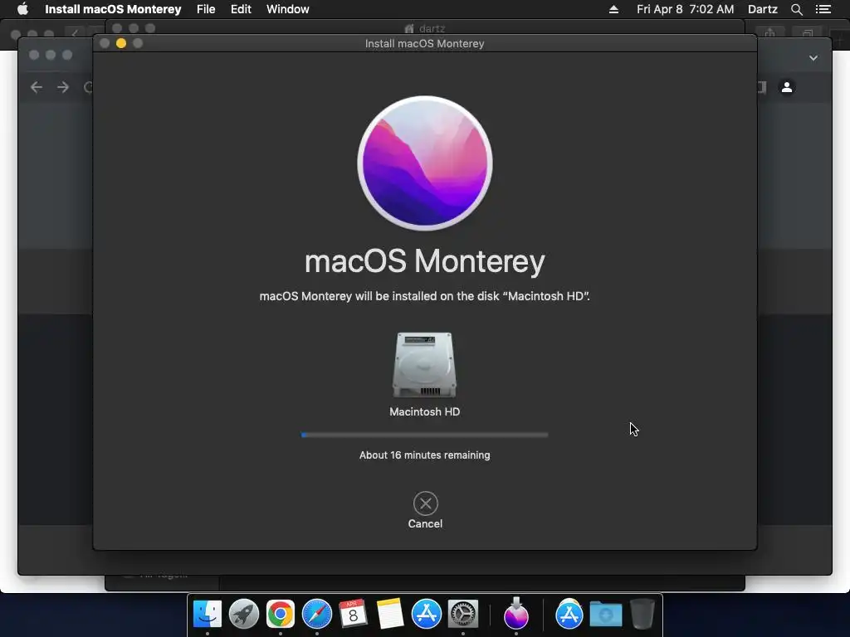Click the forward arrow in the browser window
Viewport: 850px width, 637px height.
tap(63, 86)
